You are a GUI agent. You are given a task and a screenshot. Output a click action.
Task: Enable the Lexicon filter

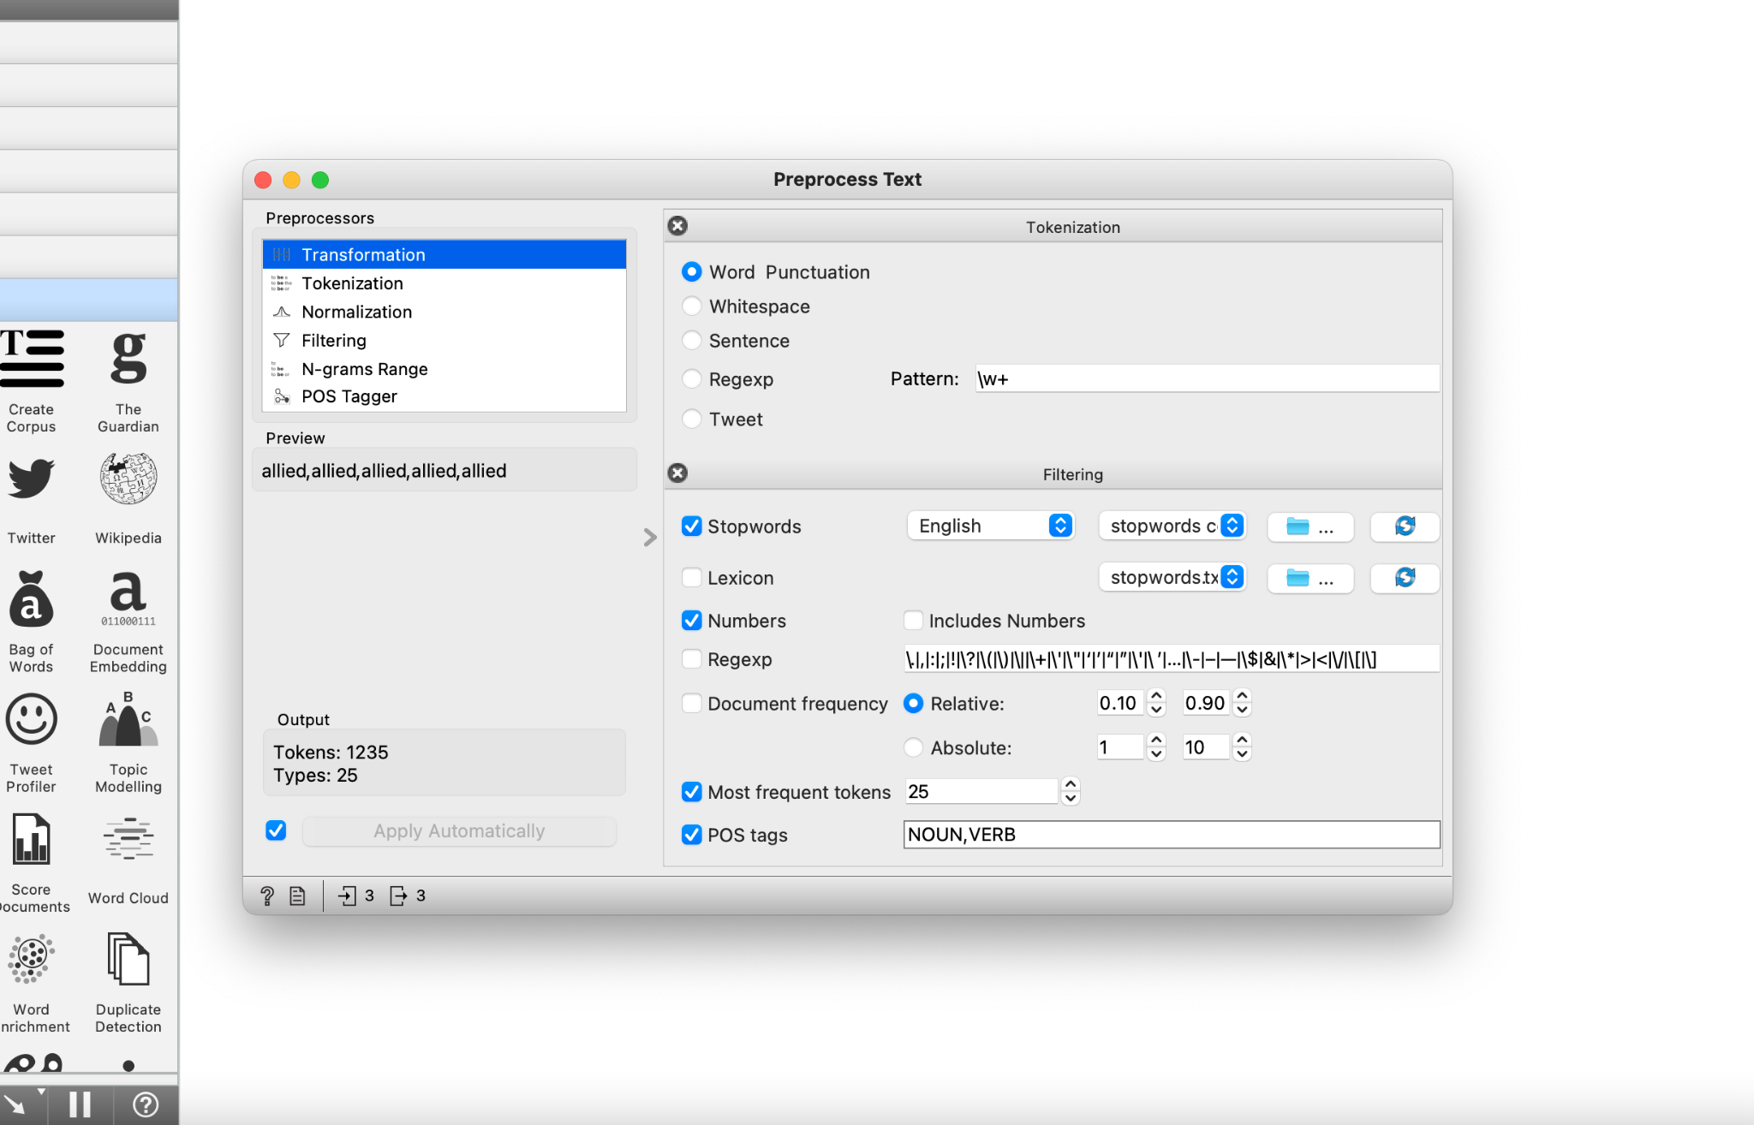[x=692, y=577]
